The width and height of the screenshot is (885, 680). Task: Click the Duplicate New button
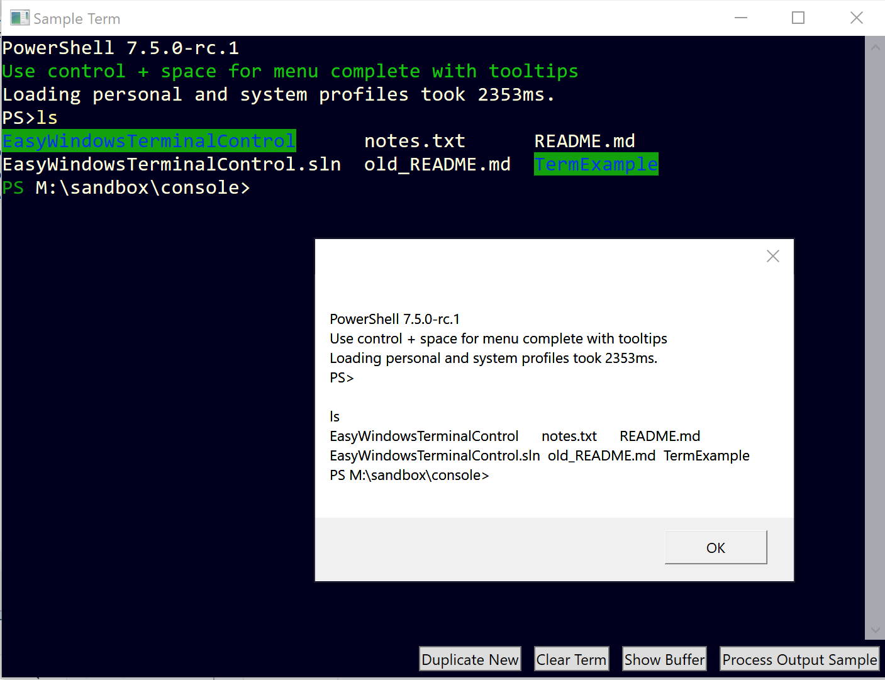click(x=470, y=659)
